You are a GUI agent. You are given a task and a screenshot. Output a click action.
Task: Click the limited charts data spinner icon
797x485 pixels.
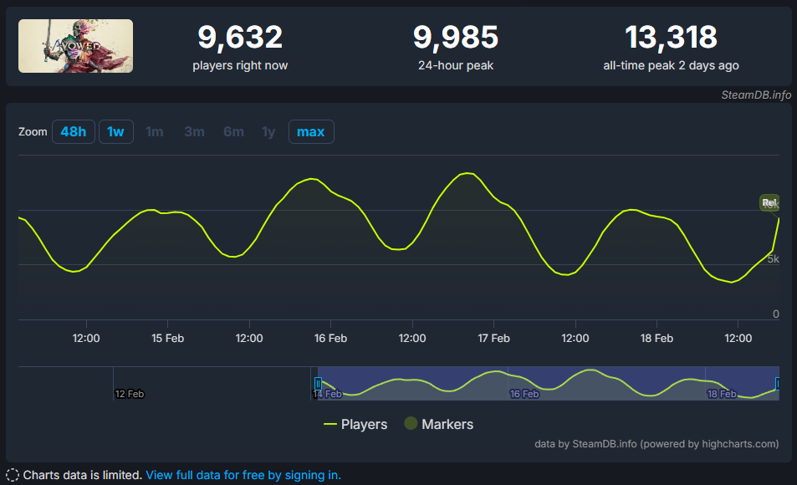tap(13, 475)
